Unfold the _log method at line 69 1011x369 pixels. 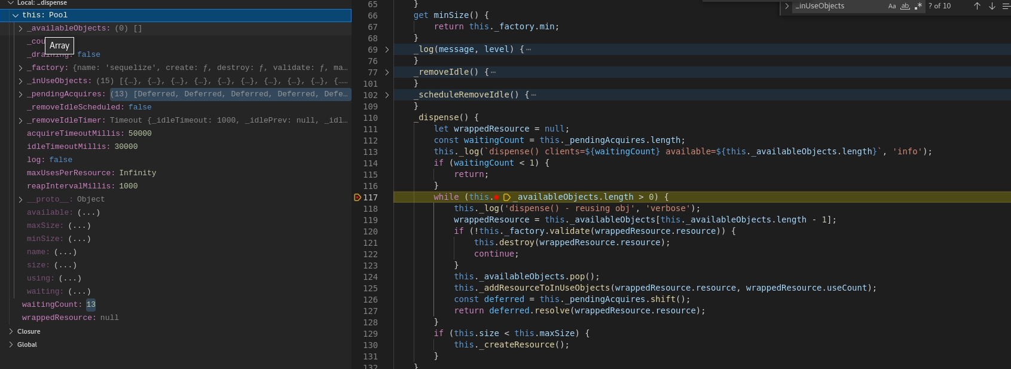coord(387,50)
